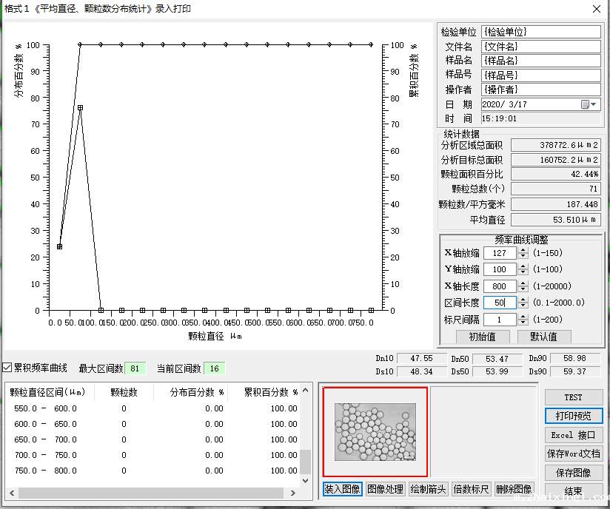Click the up arrow of X轴放缩 spinner

(523, 249)
